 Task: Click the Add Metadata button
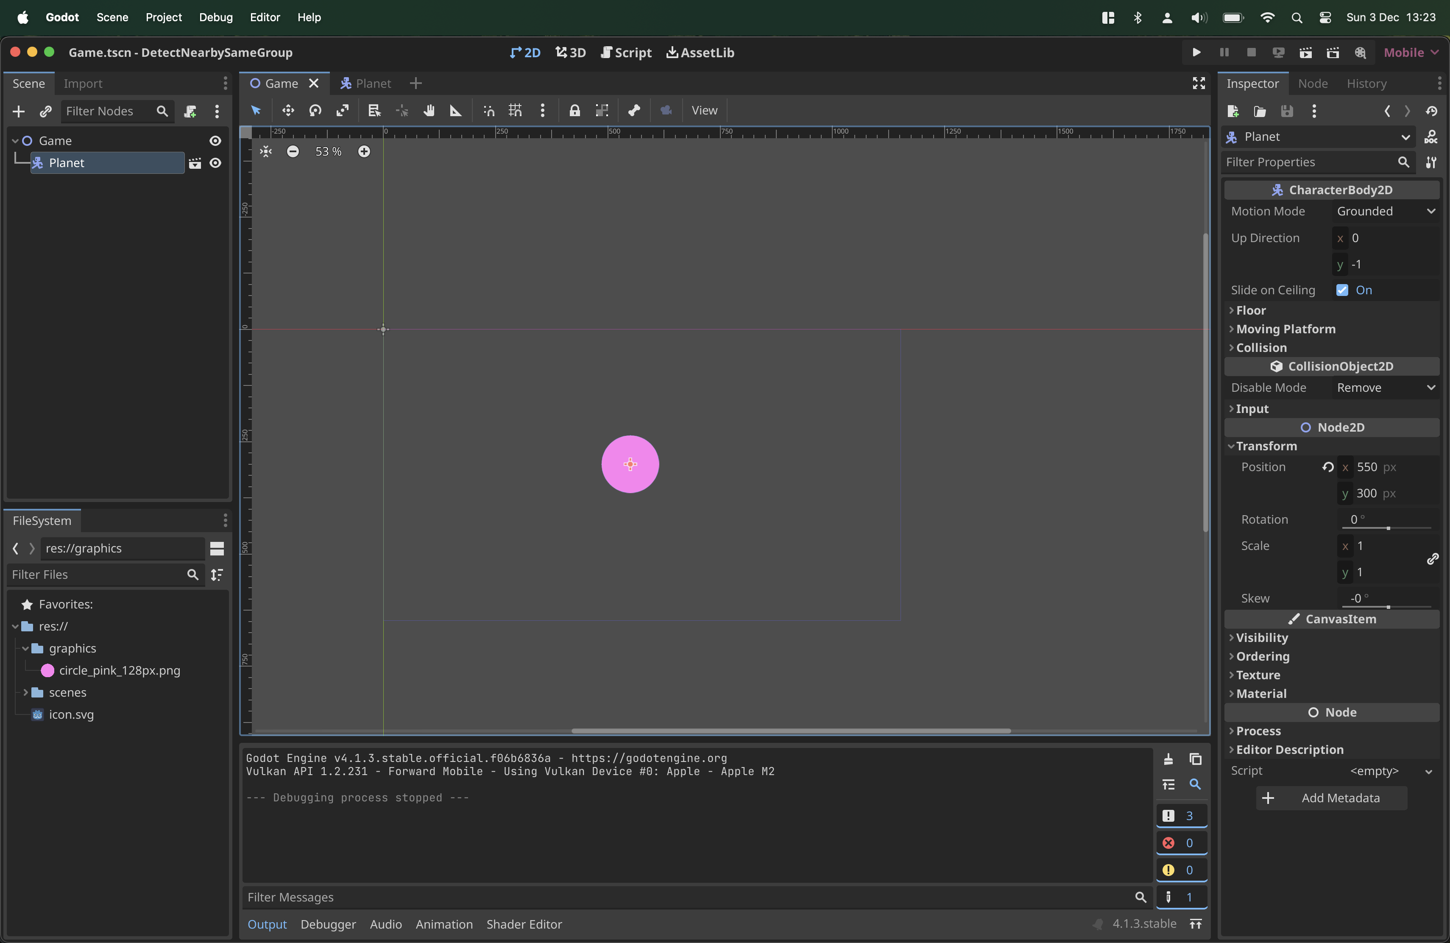(x=1331, y=798)
